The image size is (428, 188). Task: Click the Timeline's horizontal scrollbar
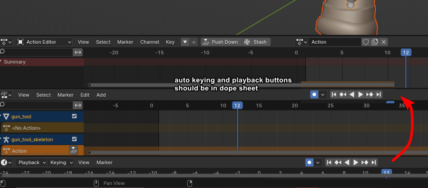pyautogui.click(x=214, y=176)
